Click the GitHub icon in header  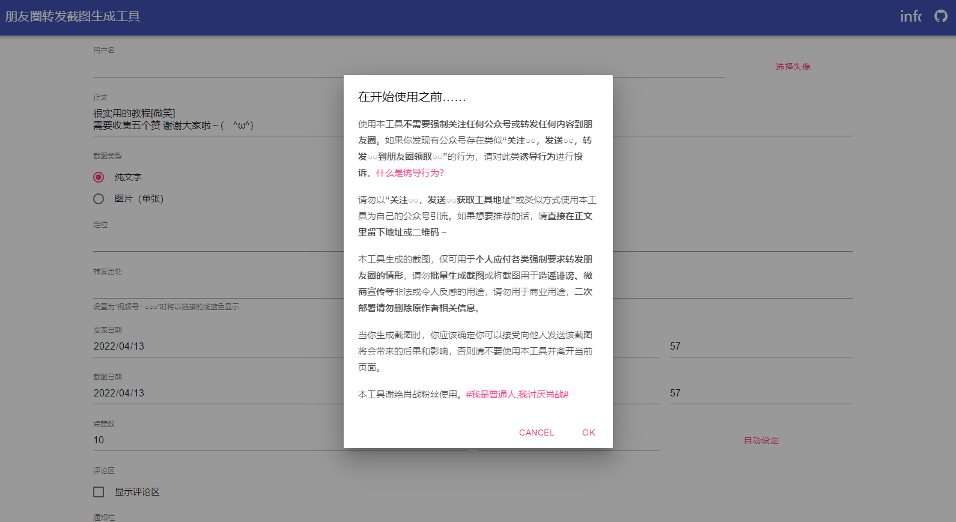tap(940, 16)
